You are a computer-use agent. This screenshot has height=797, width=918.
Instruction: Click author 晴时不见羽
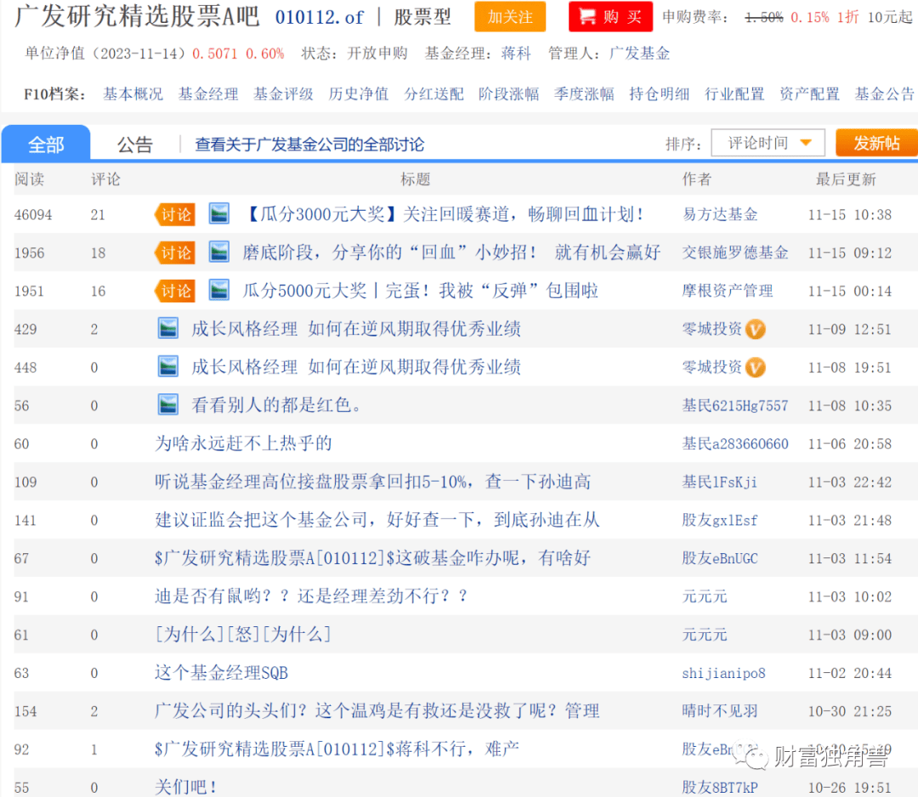click(x=720, y=711)
